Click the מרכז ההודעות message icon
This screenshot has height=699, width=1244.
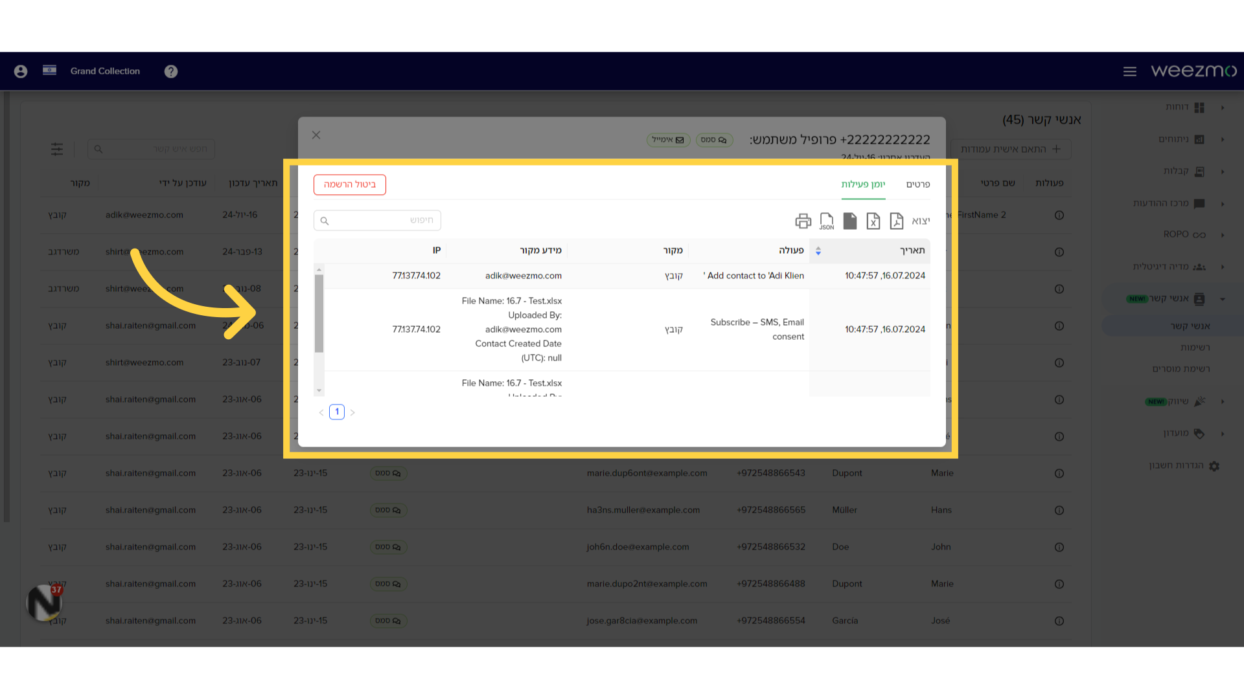1199,203
